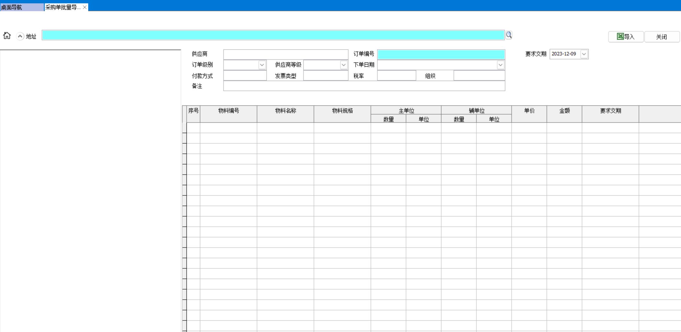This screenshot has height=332, width=681.
Task: Click the home icon
Action: (x=7, y=36)
